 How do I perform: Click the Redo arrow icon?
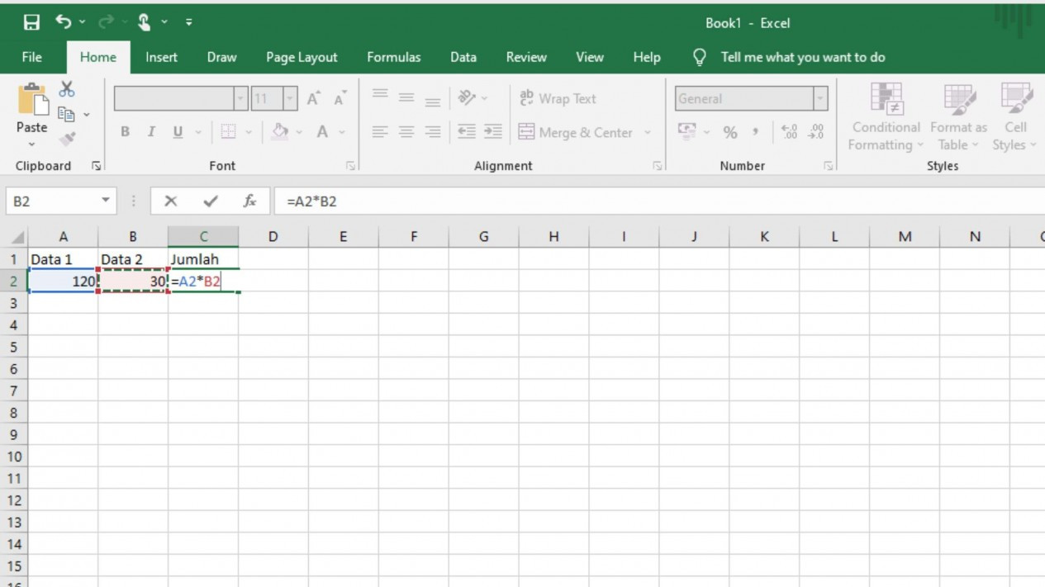point(107,22)
